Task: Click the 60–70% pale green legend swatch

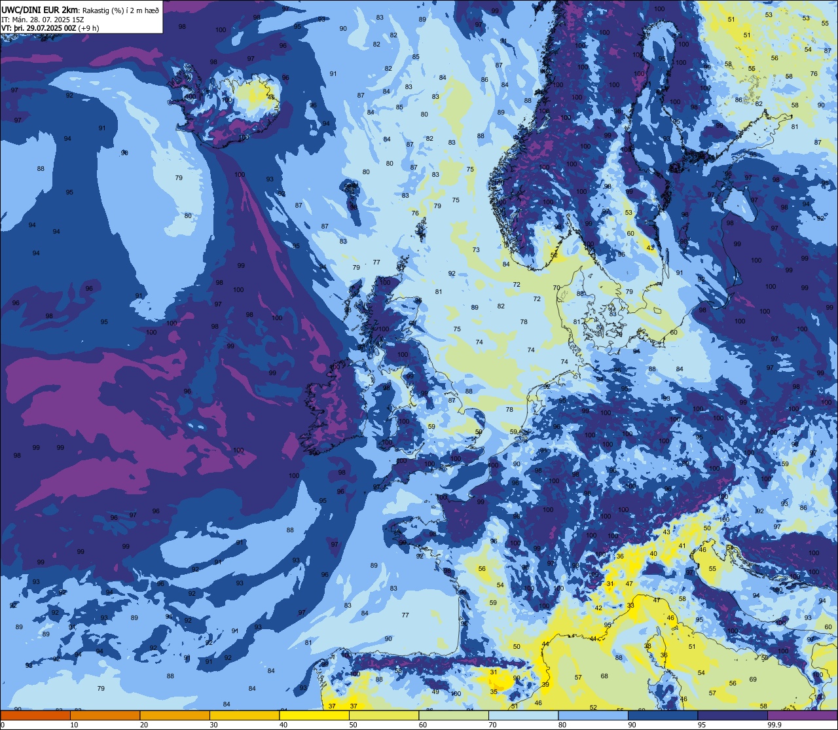Action: pyautogui.click(x=454, y=715)
